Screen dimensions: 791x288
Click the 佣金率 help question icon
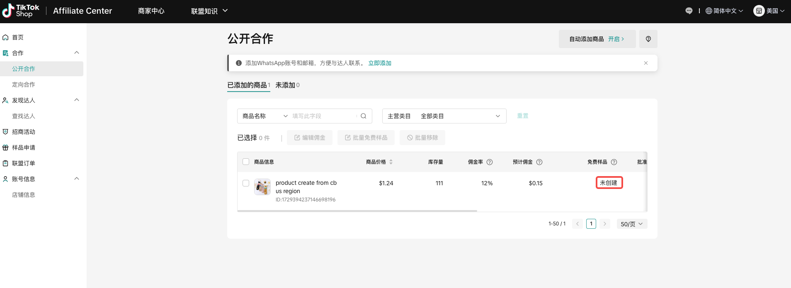(490, 162)
